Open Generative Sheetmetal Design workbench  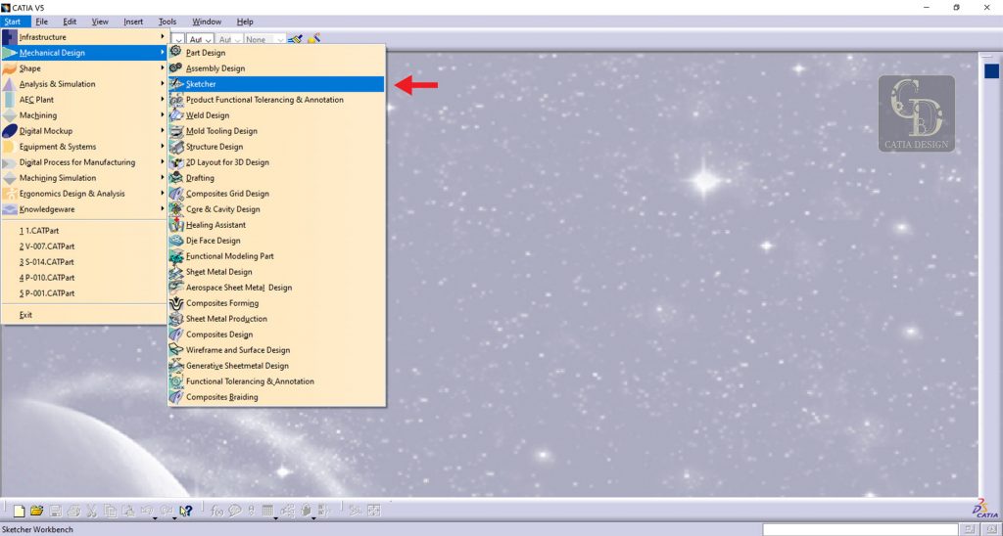click(276, 366)
